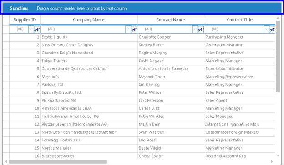Click contact name Martin Bein

click(149, 124)
